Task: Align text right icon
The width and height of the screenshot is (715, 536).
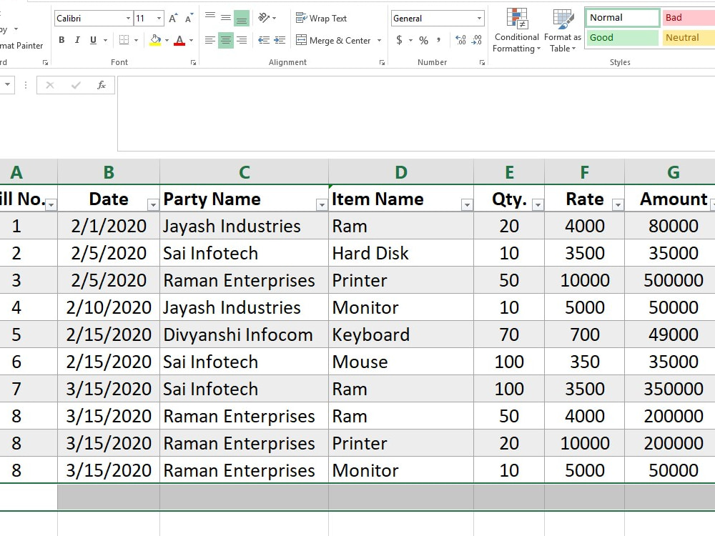Action: 242,40
